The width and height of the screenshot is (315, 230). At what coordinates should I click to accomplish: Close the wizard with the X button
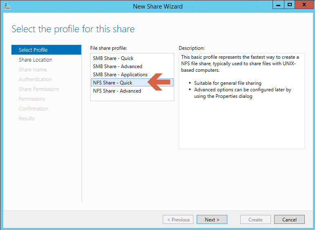(x=304, y=5)
